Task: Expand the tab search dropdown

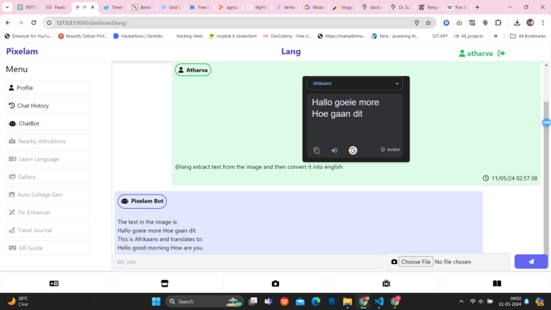Action: tap(7, 7)
